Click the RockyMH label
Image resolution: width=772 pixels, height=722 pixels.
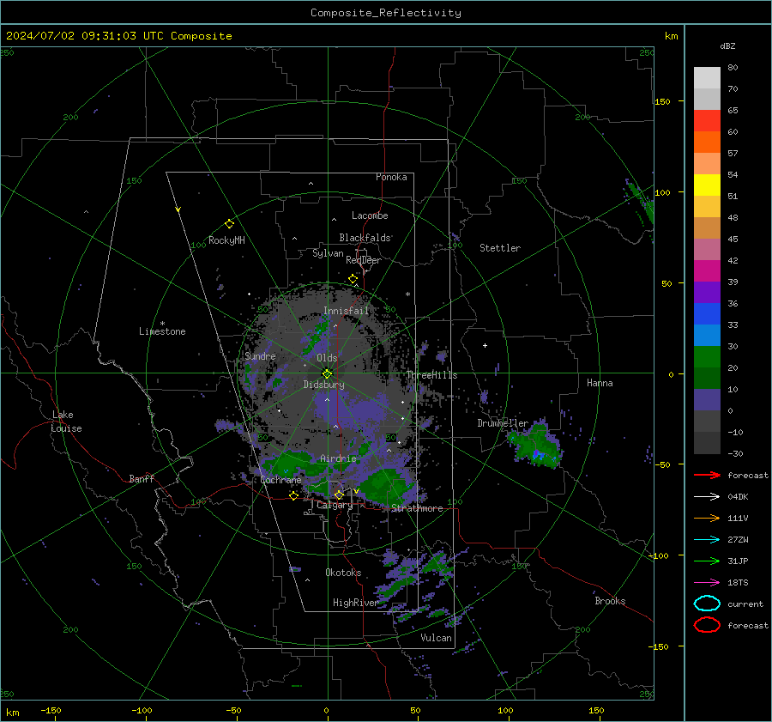(226, 240)
